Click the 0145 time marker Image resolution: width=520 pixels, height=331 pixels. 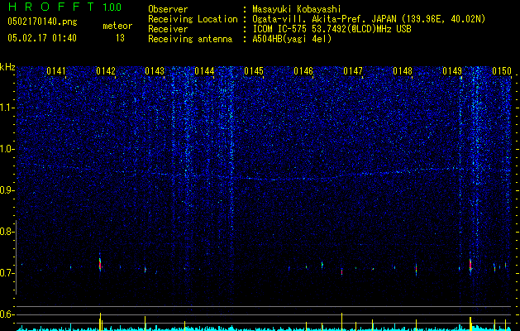254,72
